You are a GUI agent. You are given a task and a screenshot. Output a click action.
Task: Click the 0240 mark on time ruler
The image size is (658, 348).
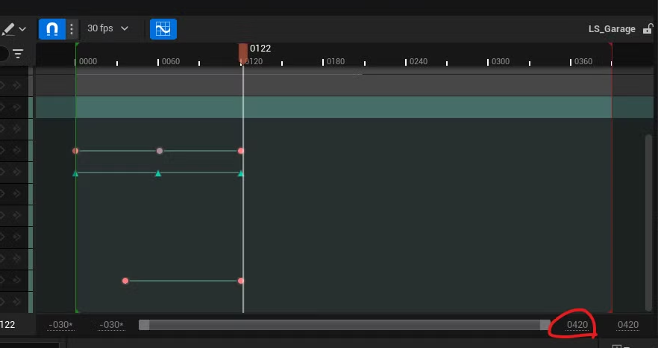point(419,61)
